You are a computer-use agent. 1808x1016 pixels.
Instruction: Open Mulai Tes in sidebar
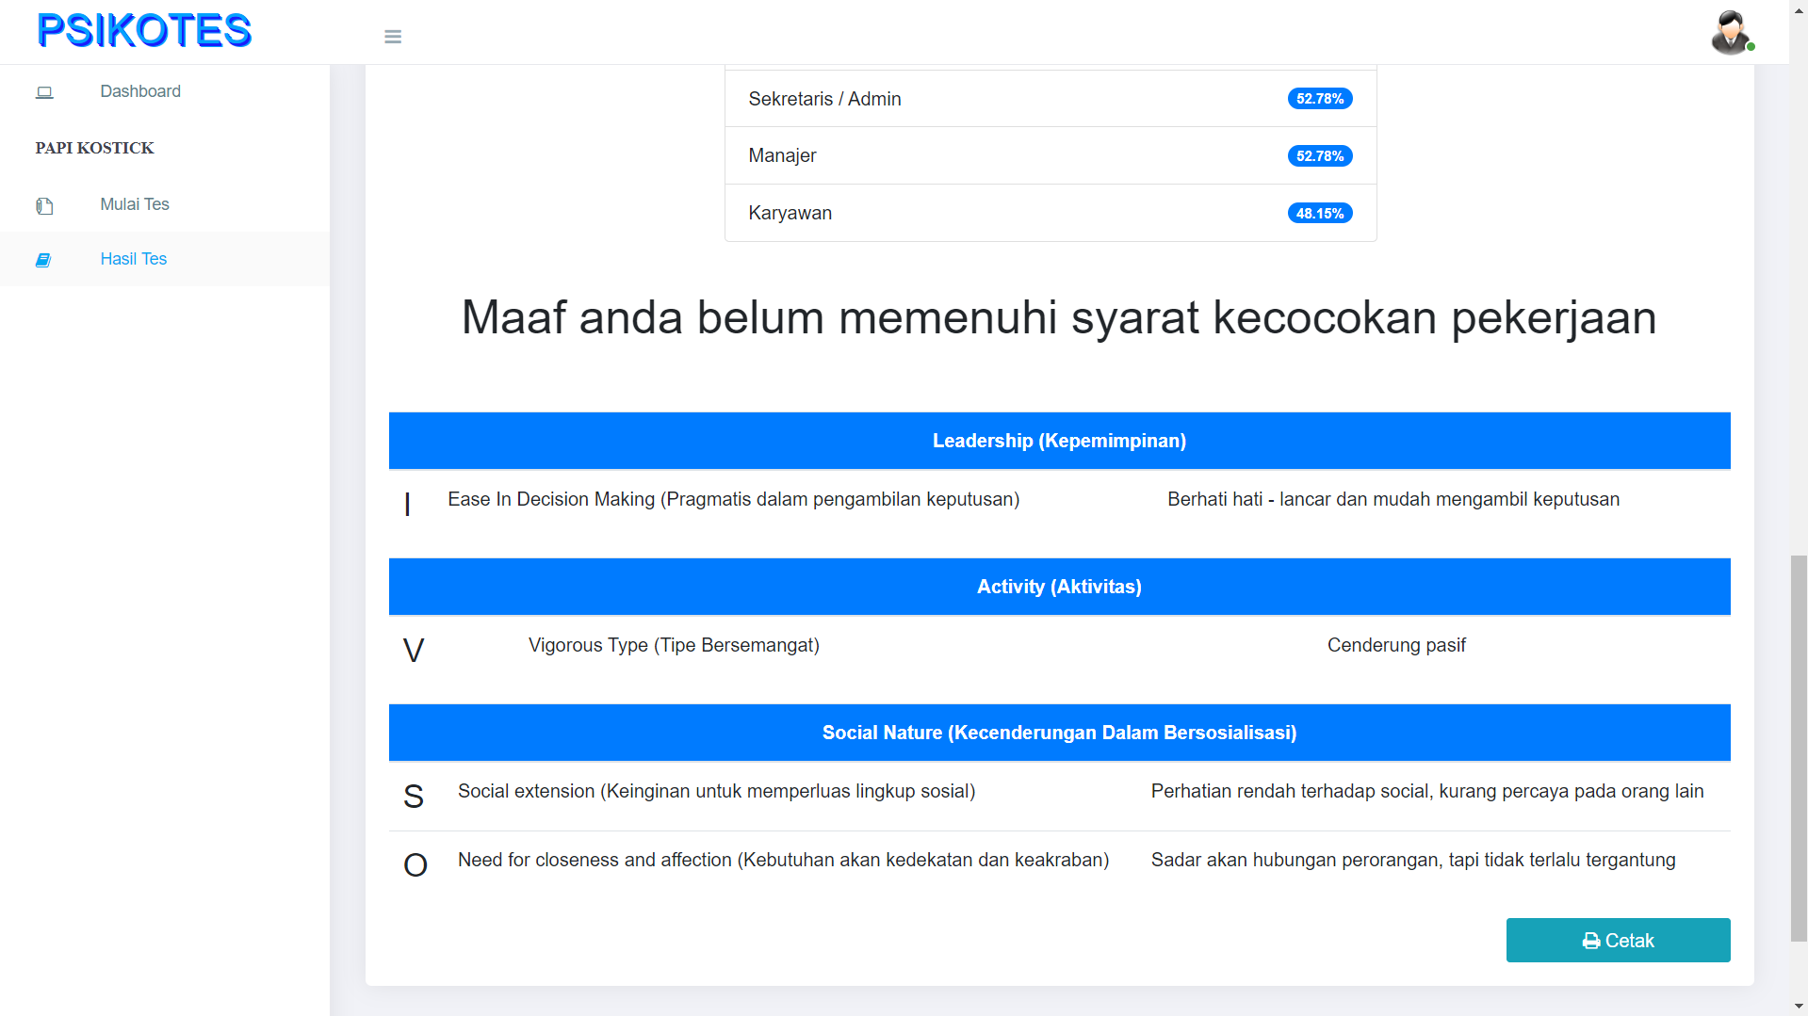pos(135,204)
